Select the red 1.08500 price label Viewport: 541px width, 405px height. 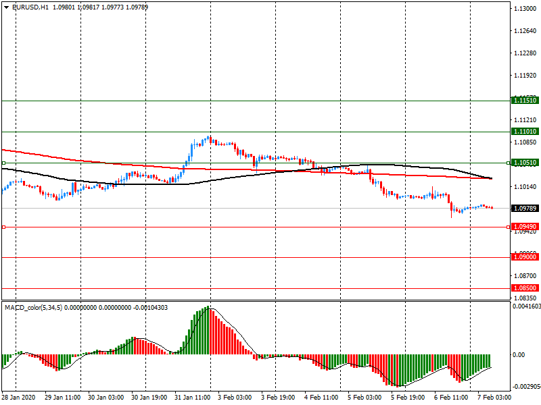pos(525,288)
